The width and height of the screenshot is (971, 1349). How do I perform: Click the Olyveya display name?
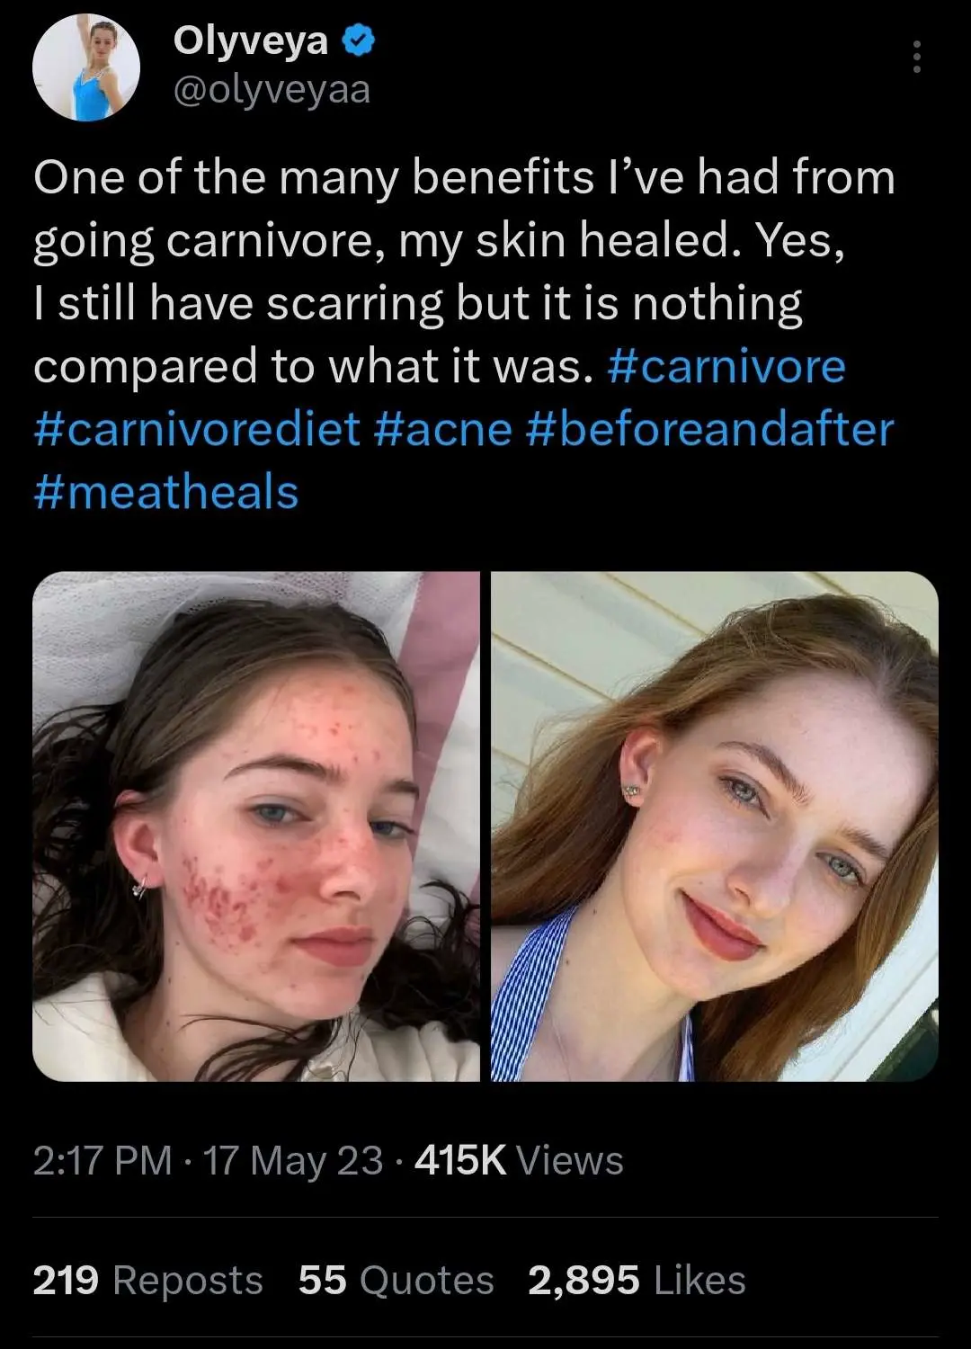[251, 40]
